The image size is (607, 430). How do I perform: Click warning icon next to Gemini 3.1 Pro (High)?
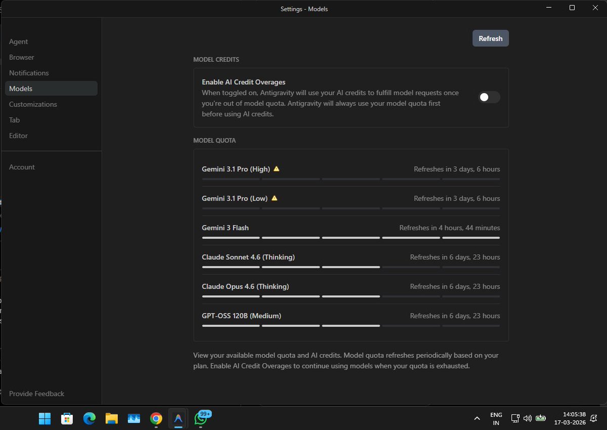pos(276,169)
